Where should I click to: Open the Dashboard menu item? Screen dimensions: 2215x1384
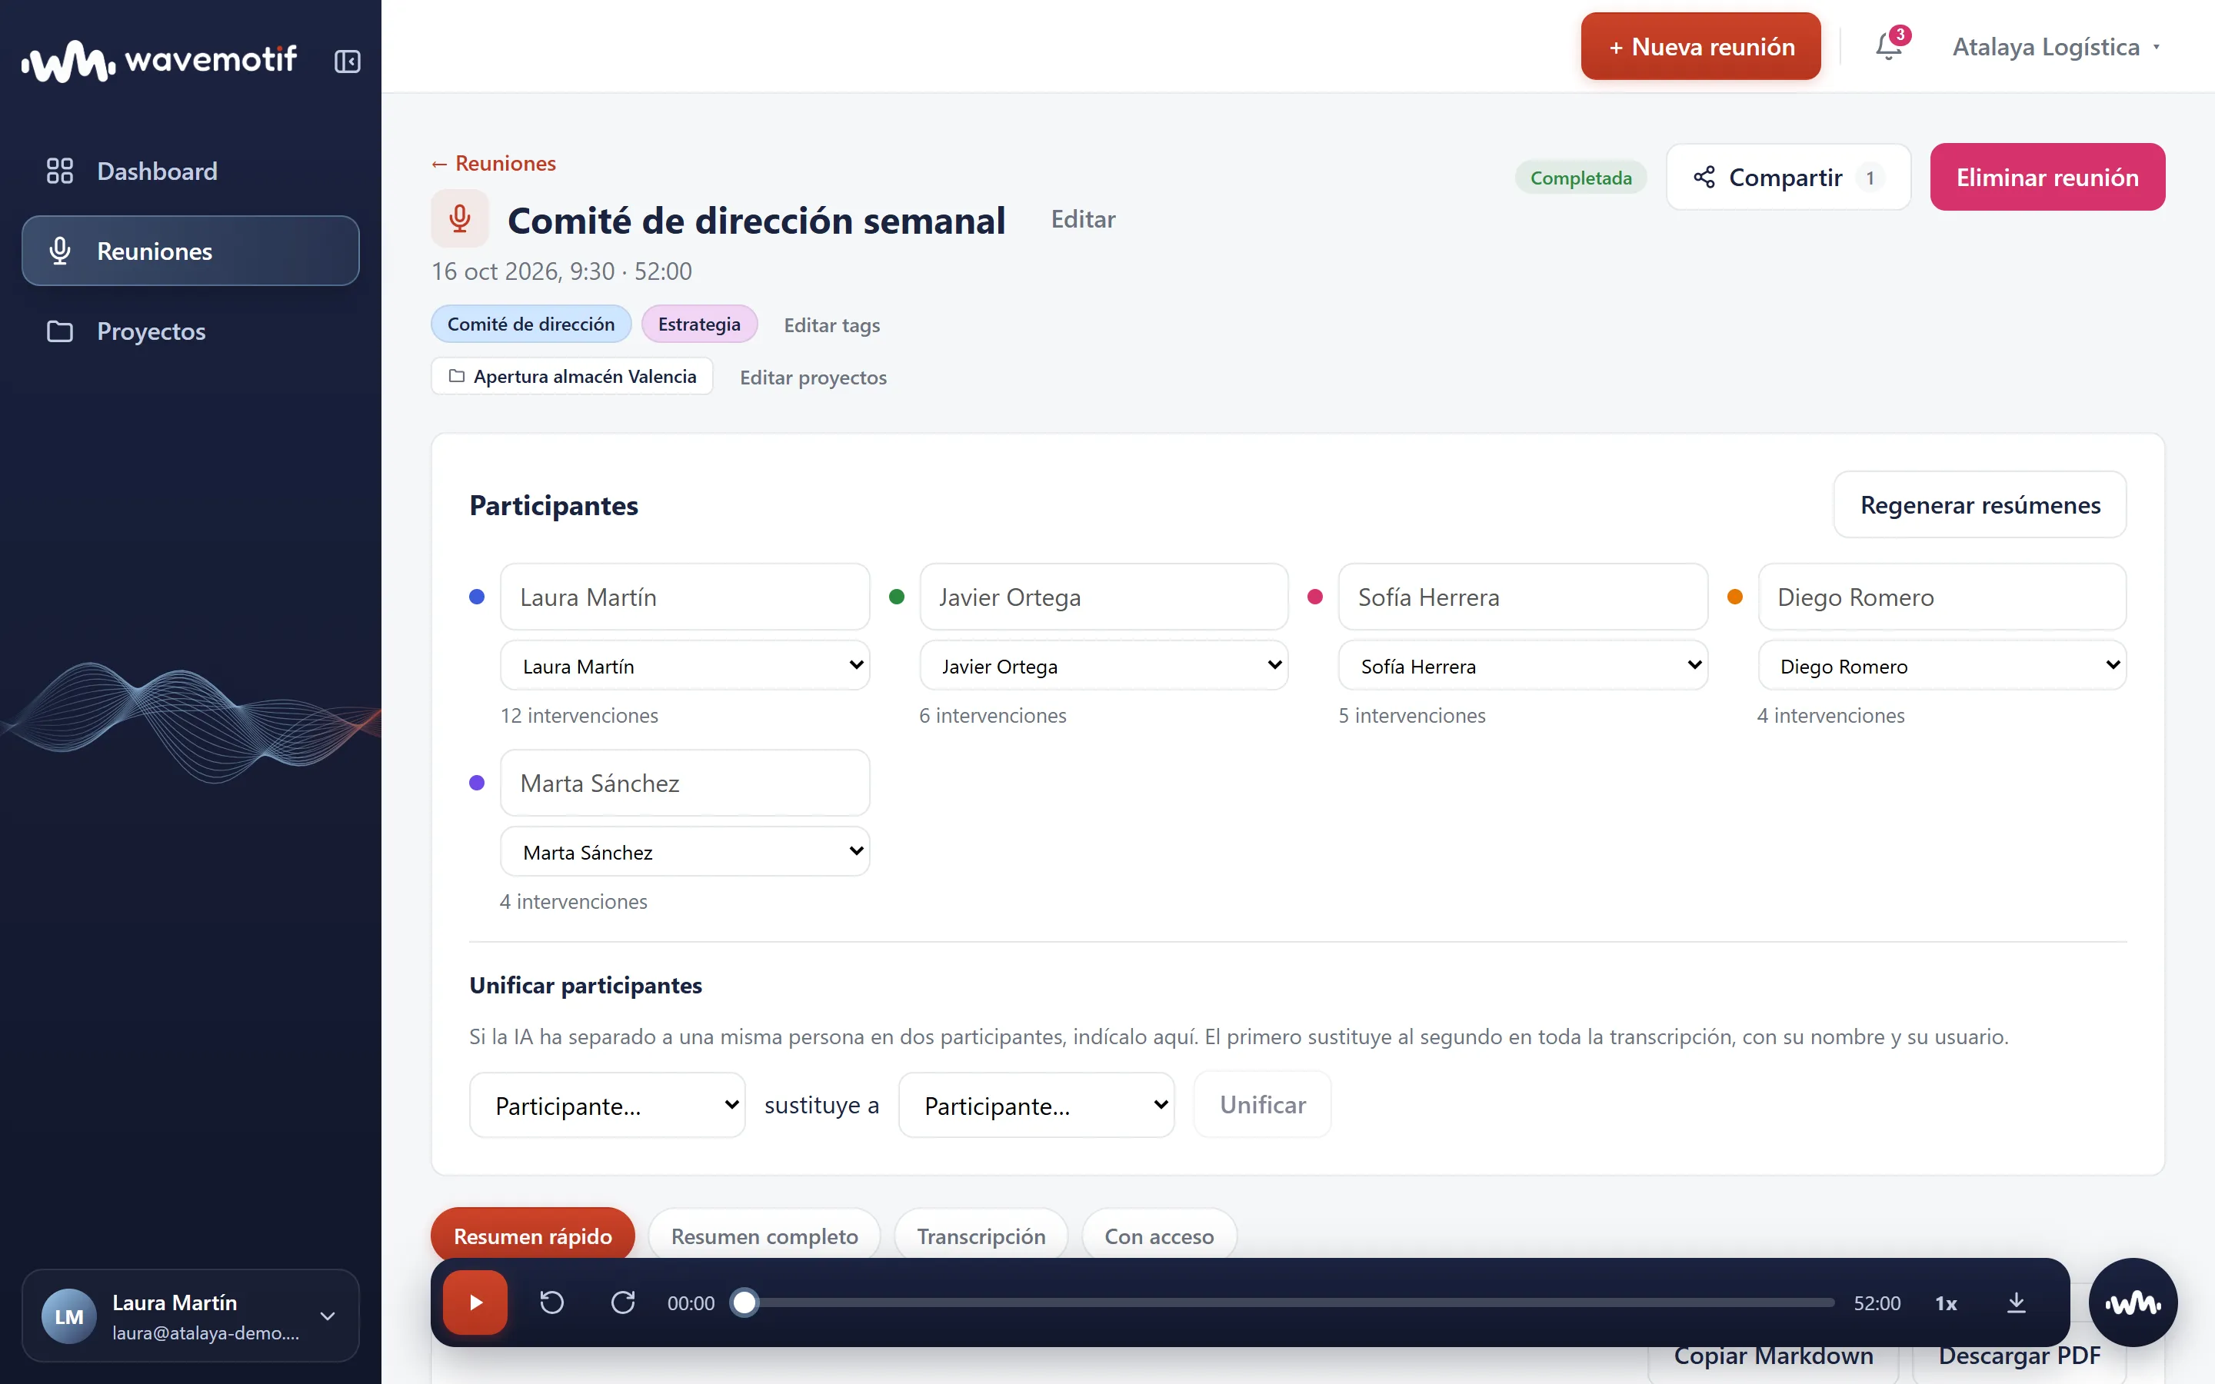coord(191,171)
